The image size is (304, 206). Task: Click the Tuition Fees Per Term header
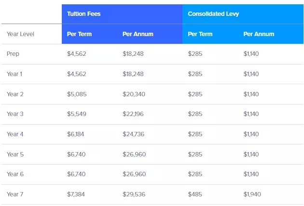79,34
